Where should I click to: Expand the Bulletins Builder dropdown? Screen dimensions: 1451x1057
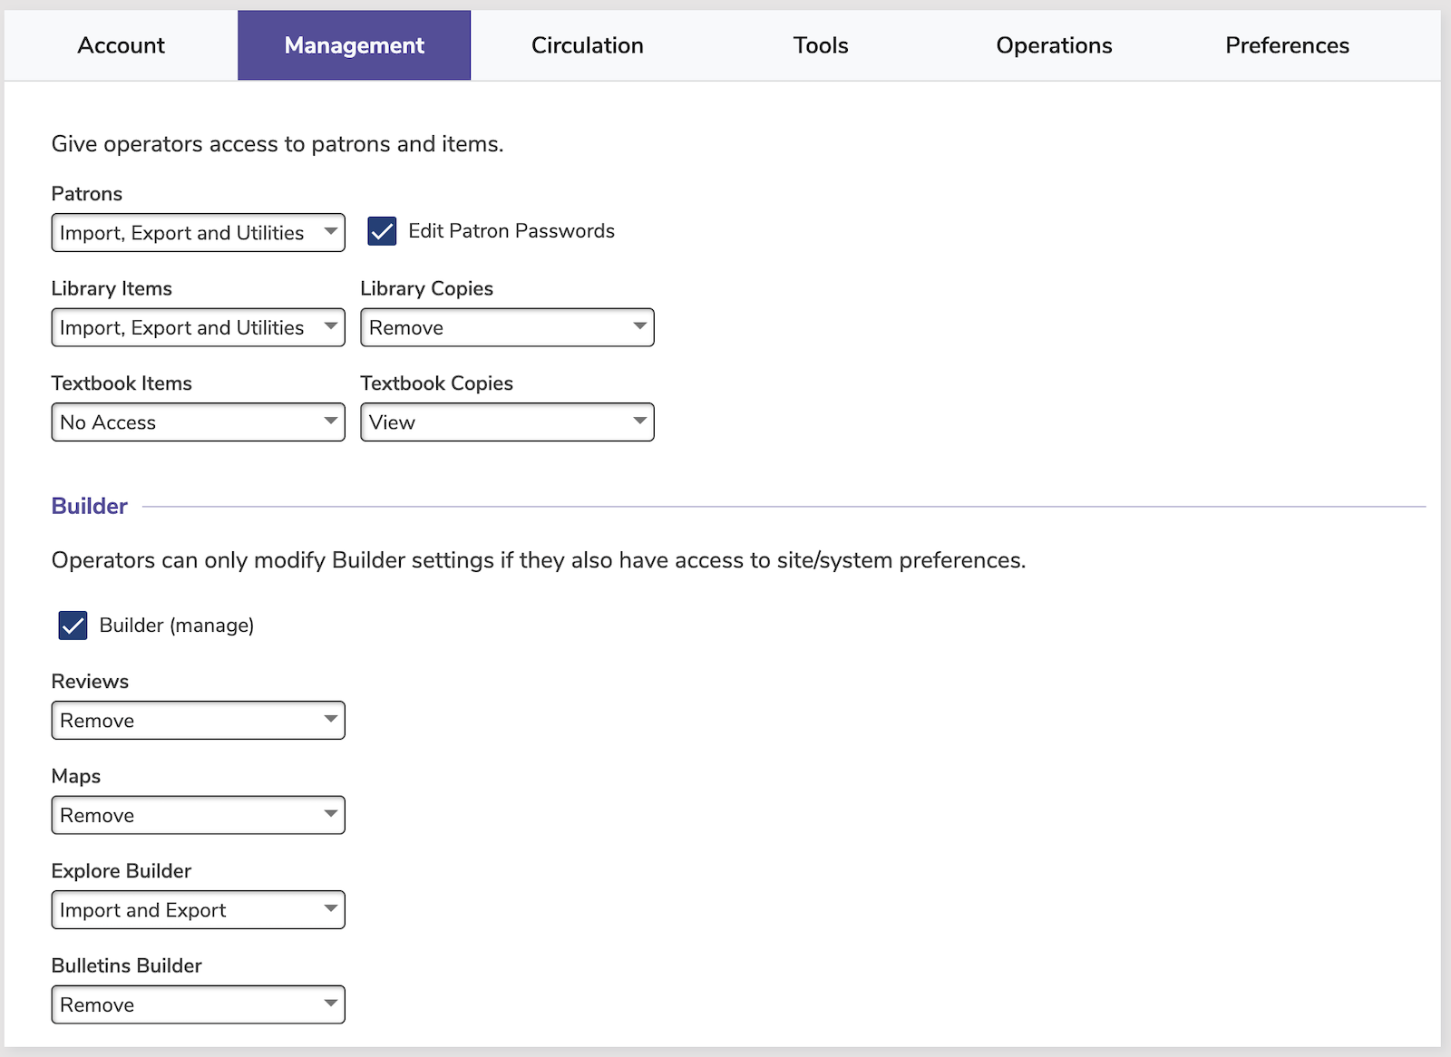pos(198,1004)
